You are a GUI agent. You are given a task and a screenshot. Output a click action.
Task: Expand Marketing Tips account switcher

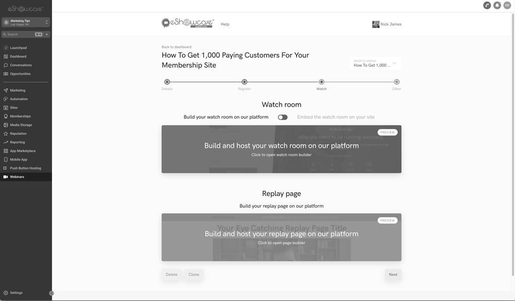(x=26, y=22)
